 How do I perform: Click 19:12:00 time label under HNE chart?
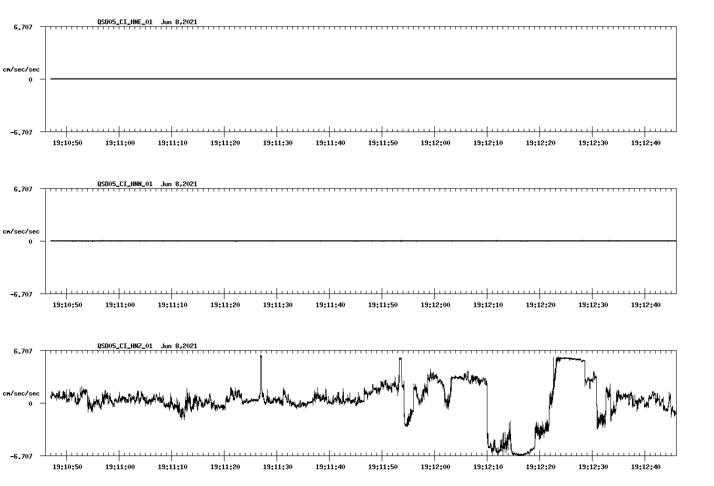(x=435, y=143)
